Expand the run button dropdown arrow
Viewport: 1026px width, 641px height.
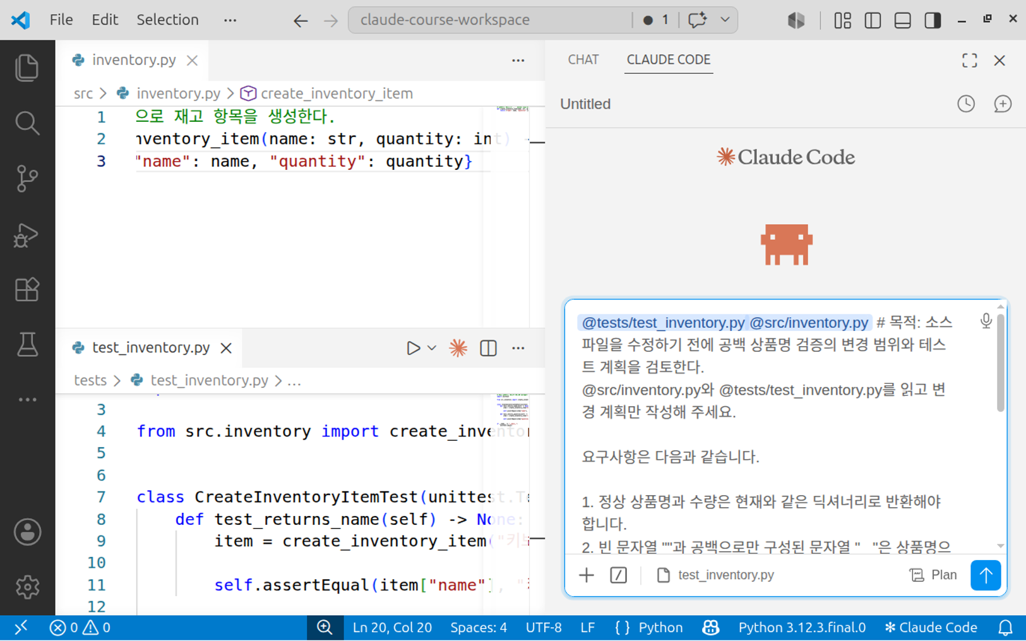tap(432, 348)
